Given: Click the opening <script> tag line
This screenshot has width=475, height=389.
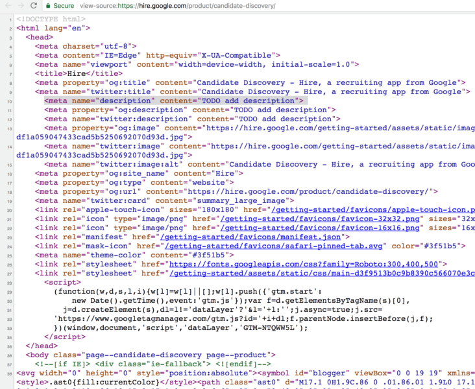Looking at the screenshot, I should (63, 283).
